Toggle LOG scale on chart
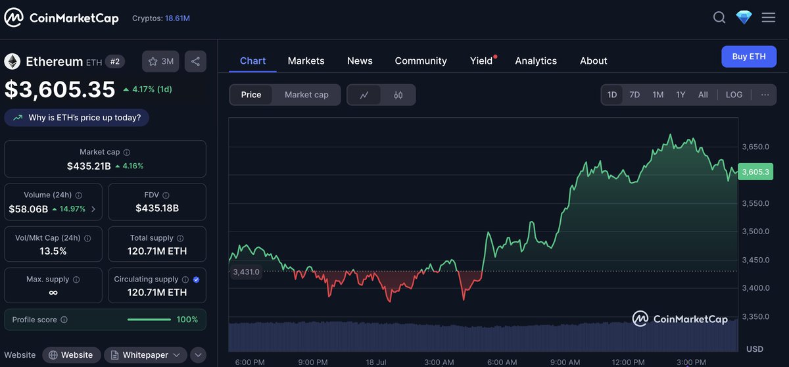Image resolution: width=789 pixels, height=367 pixels. click(734, 95)
